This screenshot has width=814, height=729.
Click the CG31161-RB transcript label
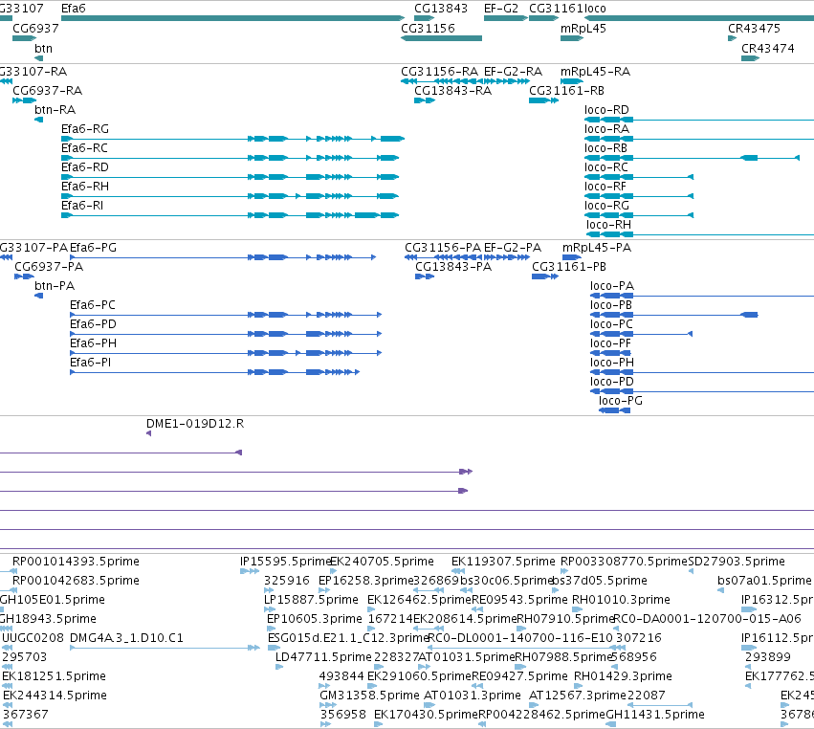coord(566,91)
